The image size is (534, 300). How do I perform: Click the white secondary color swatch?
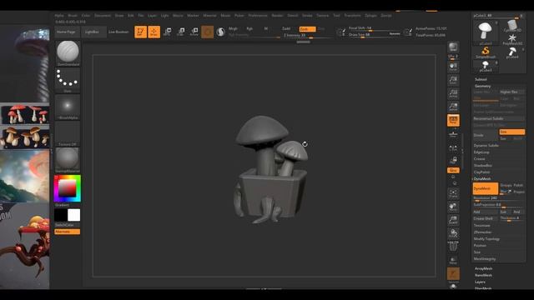pyautogui.click(x=74, y=215)
